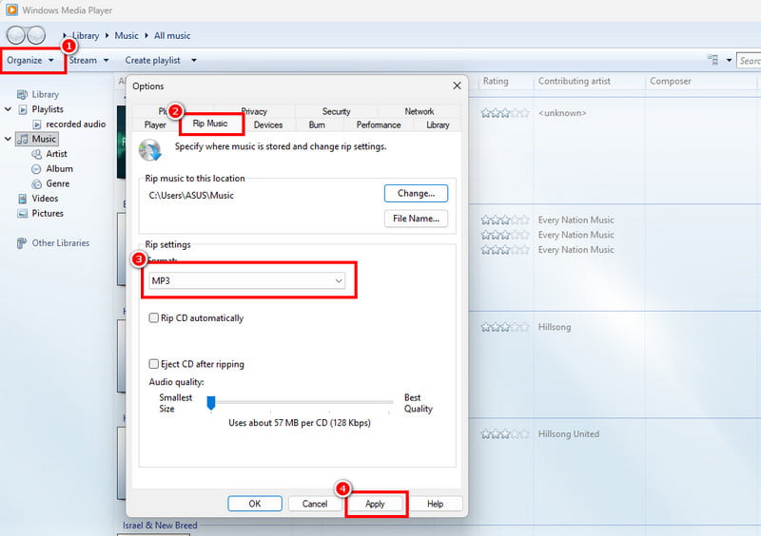Viewport: 761px width, 536px height.
Task: Select the recorded audio playlist icon
Action: click(x=37, y=124)
